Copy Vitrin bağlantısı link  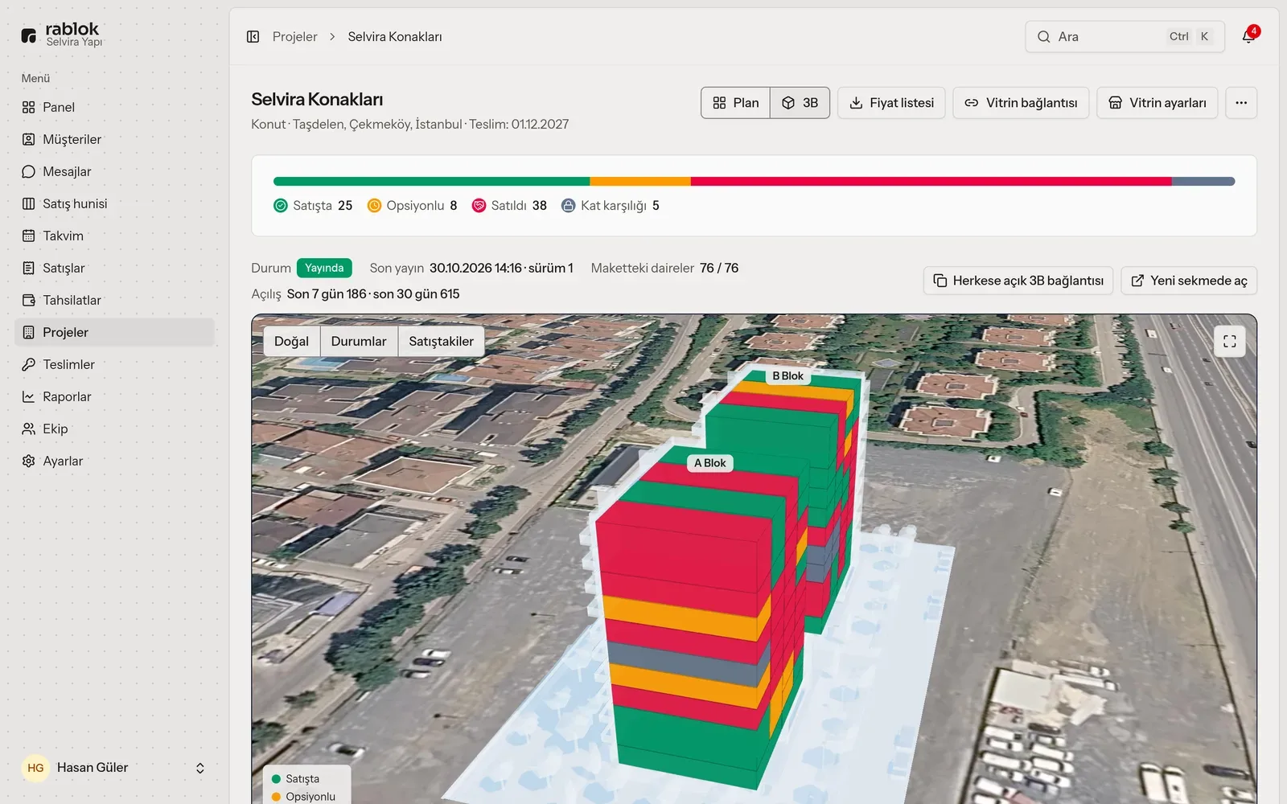[1021, 103]
